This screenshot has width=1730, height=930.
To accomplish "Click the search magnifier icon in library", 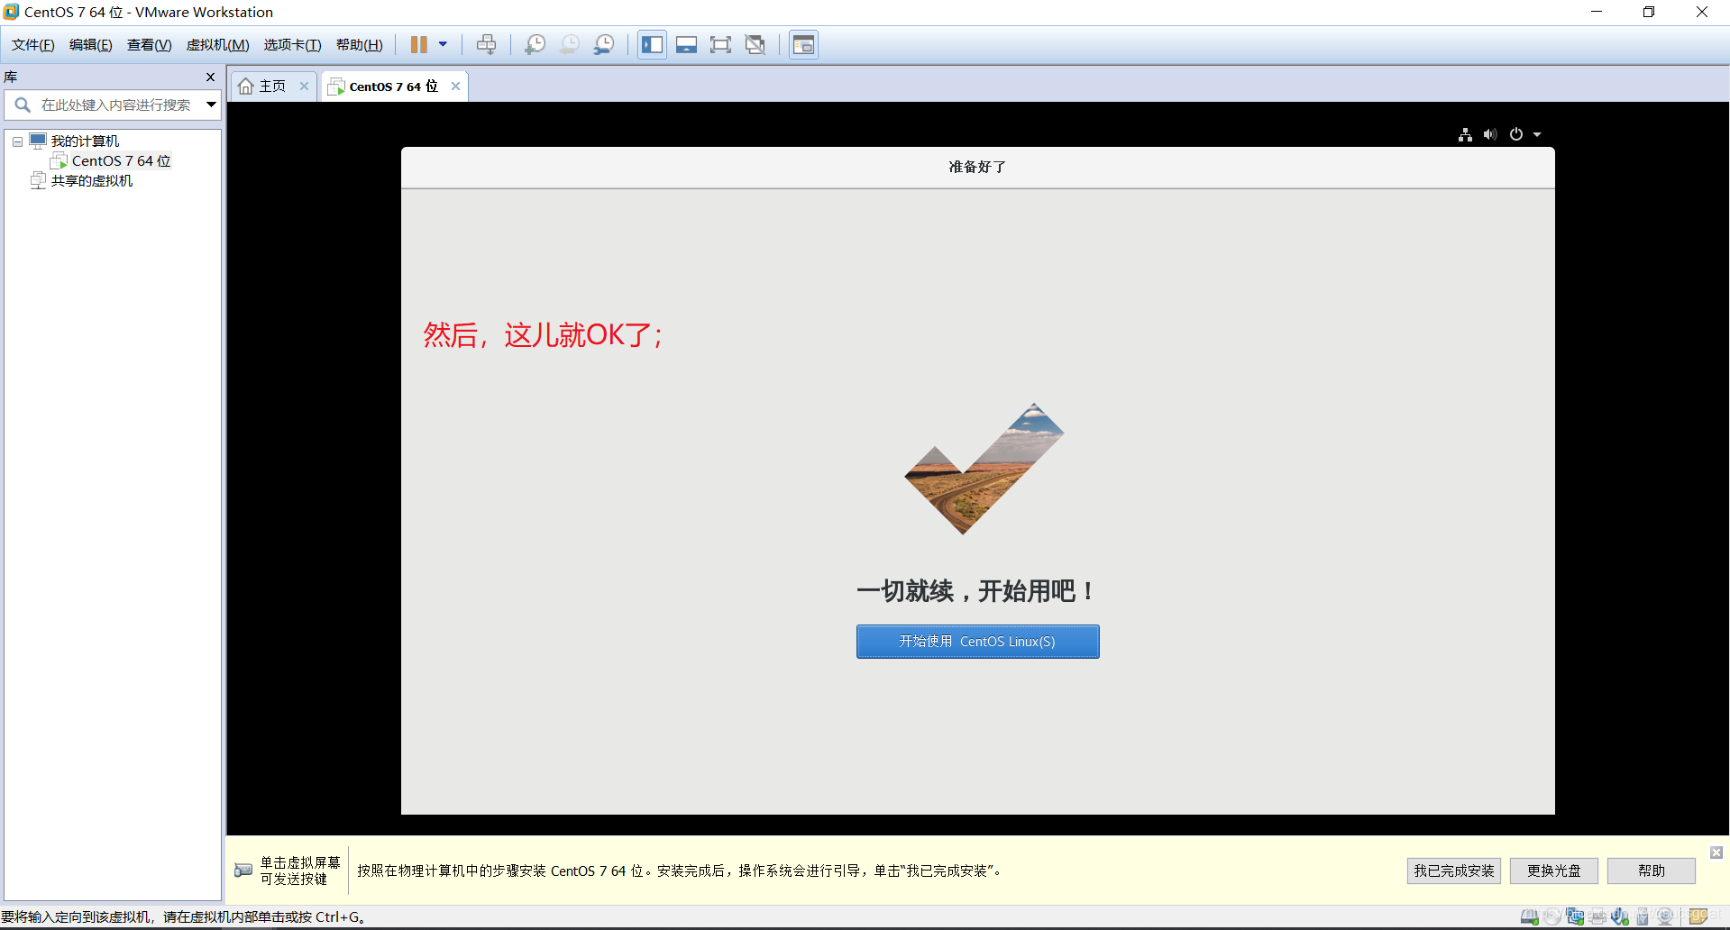I will tap(23, 105).
